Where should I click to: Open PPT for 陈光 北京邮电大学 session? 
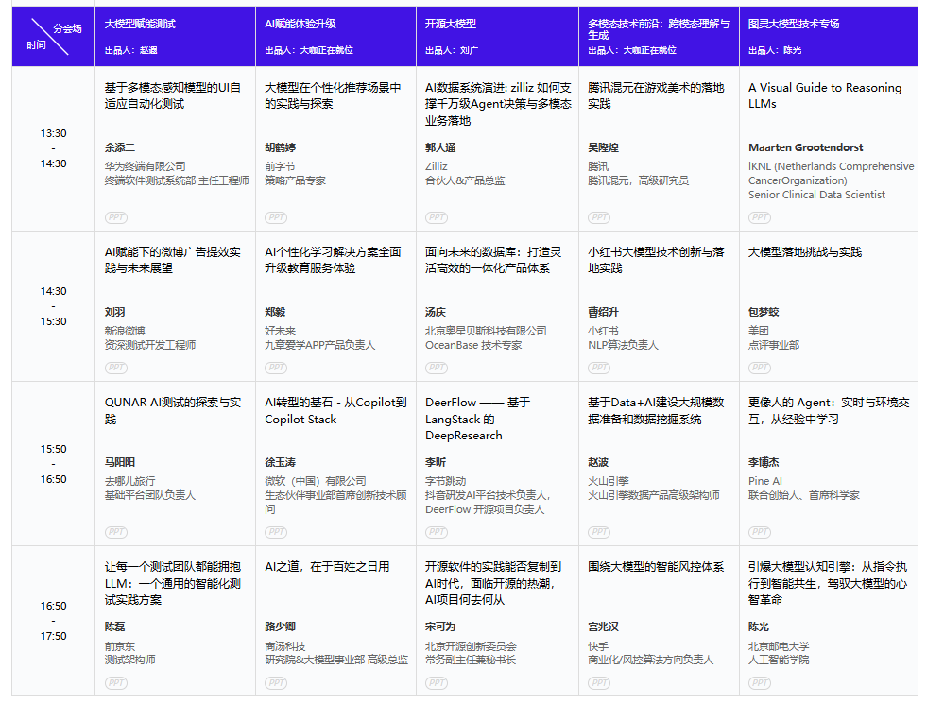[x=760, y=683]
